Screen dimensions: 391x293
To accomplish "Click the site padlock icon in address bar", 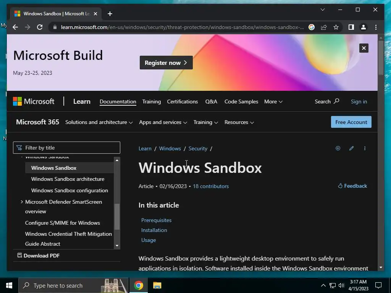I will tap(55, 27).
